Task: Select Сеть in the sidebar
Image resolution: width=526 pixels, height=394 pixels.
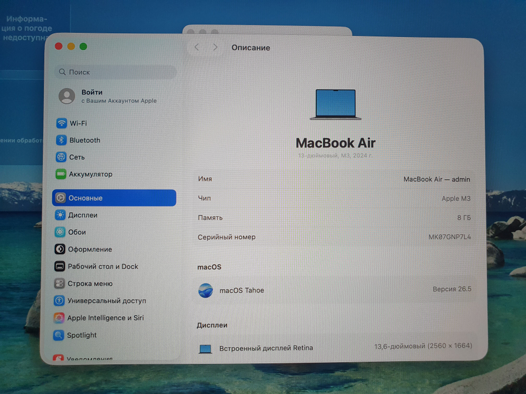Action: (77, 157)
